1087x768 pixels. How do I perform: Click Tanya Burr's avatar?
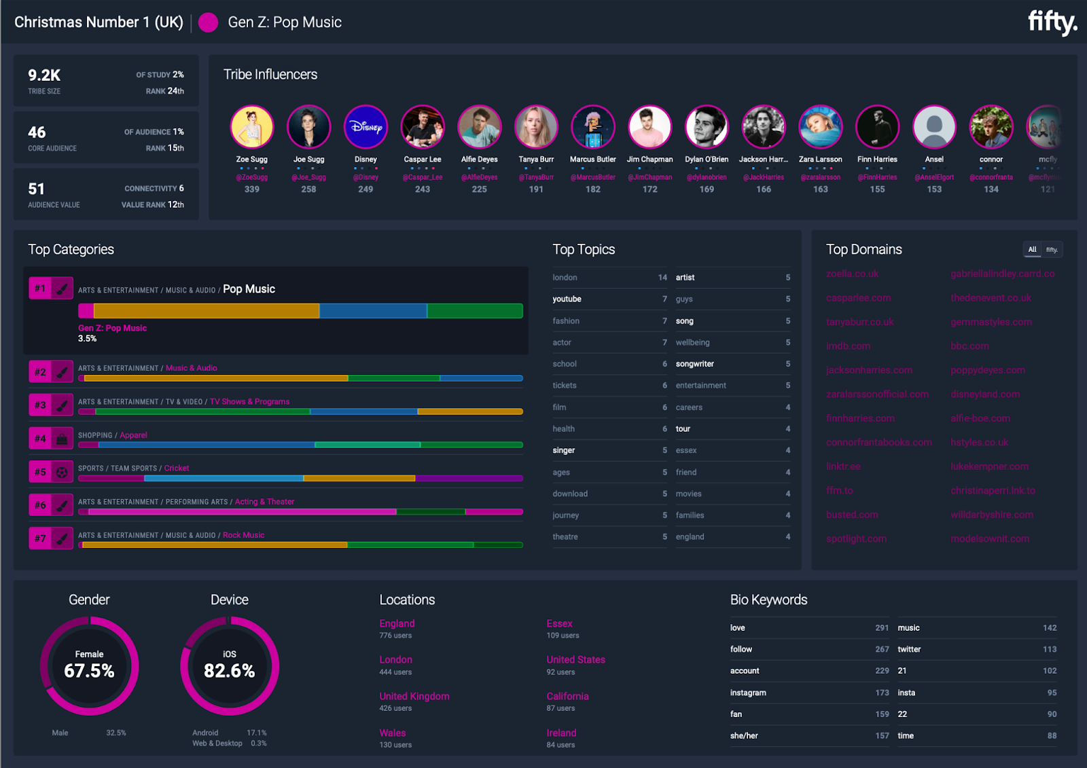click(x=537, y=126)
